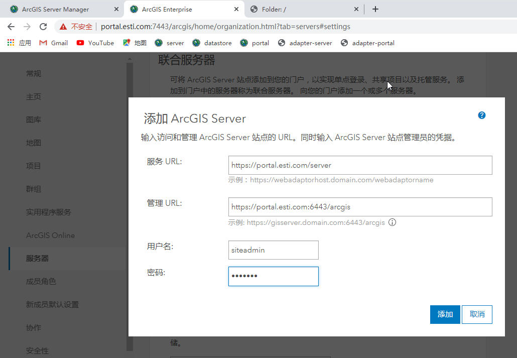Click the webadaptorhost example URL hint text
The height and width of the screenshot is (358, 517).
point(342,180)
